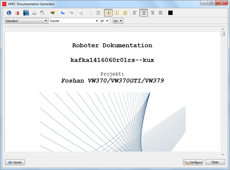
Task: Open the black text color picker
Action: coord(170,13)
